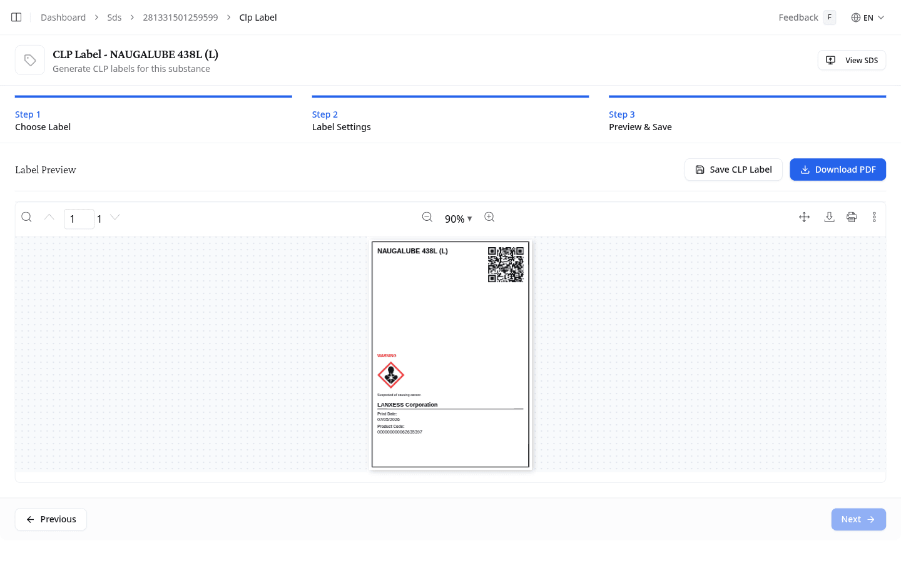This screenshot has height=563, width=901.
Task: Click the Label Preview heading
Action: point(46,170)
